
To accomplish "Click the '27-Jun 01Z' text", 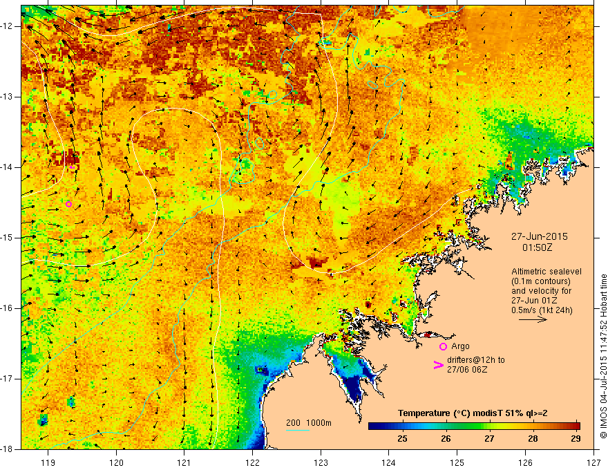I will pyautogui.click(x=533, y=301).
